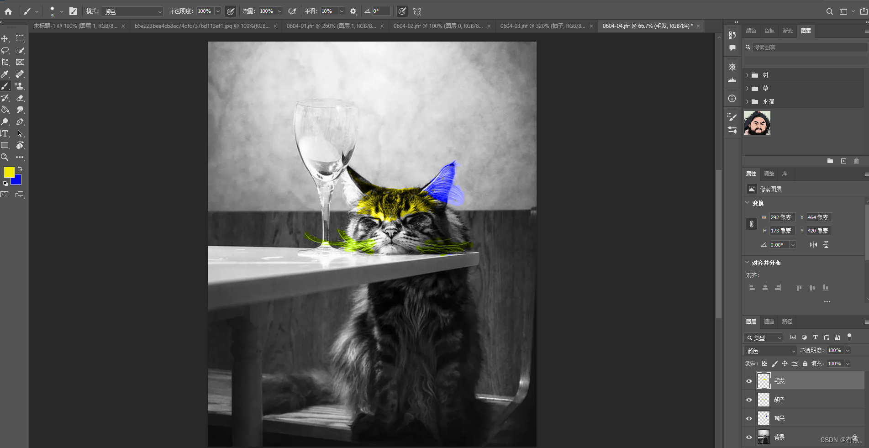869x448 pixels.
Task: Select the Clone Stamp tool
Action: point(20,86)
